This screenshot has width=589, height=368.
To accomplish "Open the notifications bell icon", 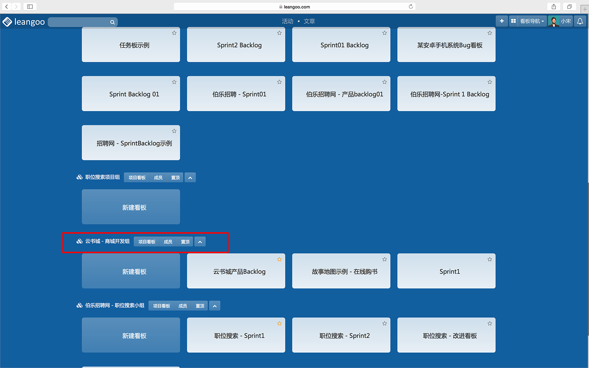I will (580, 21).
